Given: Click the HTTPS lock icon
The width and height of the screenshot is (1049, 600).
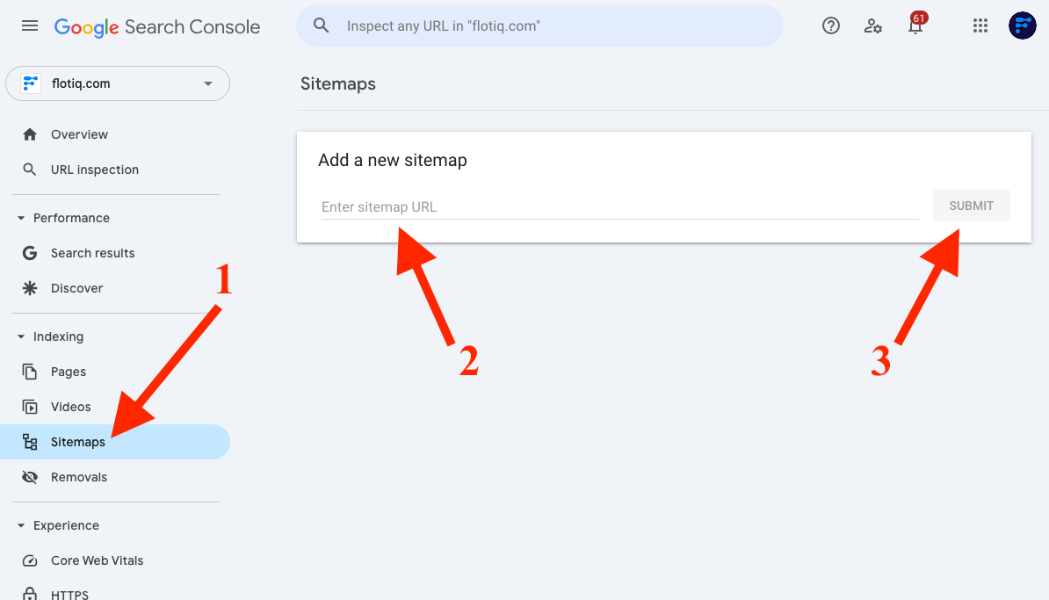Looking at the screenshot, I should 30,594.
